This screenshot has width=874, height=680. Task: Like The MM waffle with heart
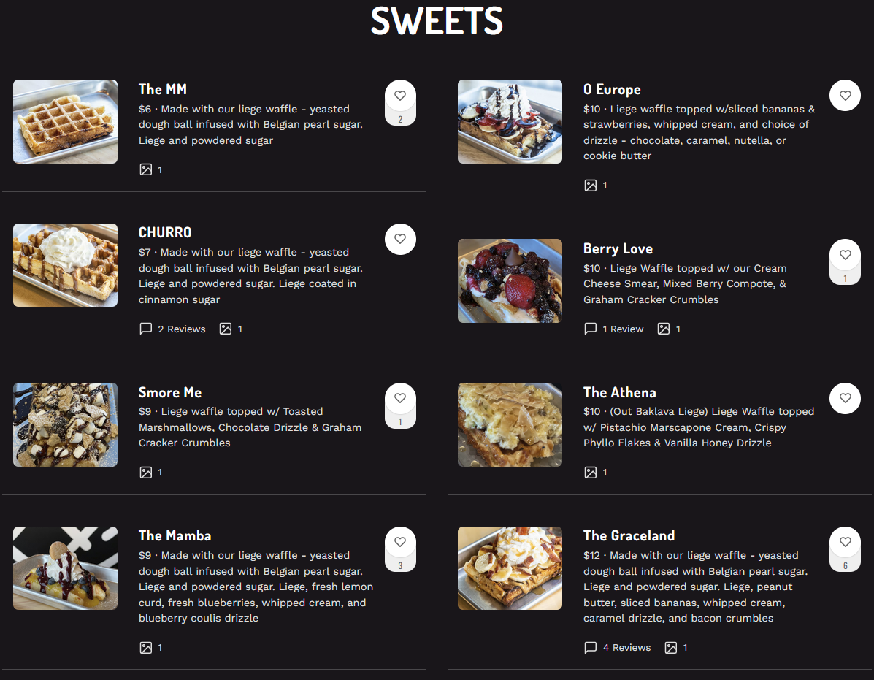pyautogui.click(x=400, y=96)
